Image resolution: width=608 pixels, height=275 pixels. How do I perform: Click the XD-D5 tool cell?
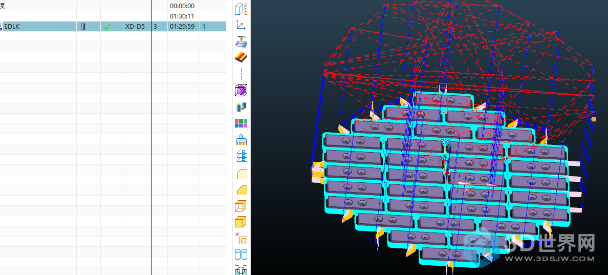(135, 27)
